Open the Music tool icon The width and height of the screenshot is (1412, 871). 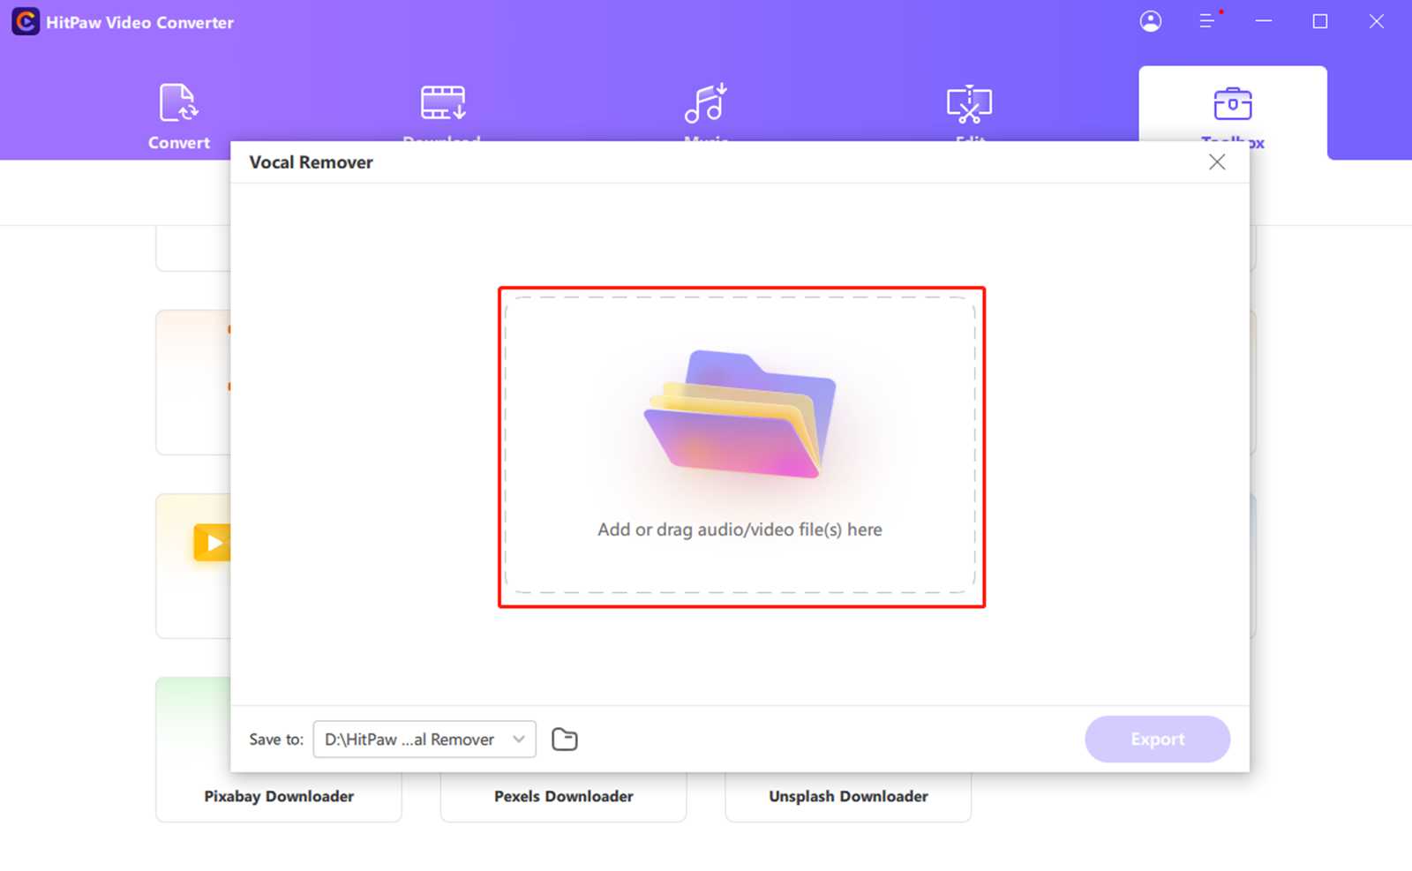click(704, 101)
